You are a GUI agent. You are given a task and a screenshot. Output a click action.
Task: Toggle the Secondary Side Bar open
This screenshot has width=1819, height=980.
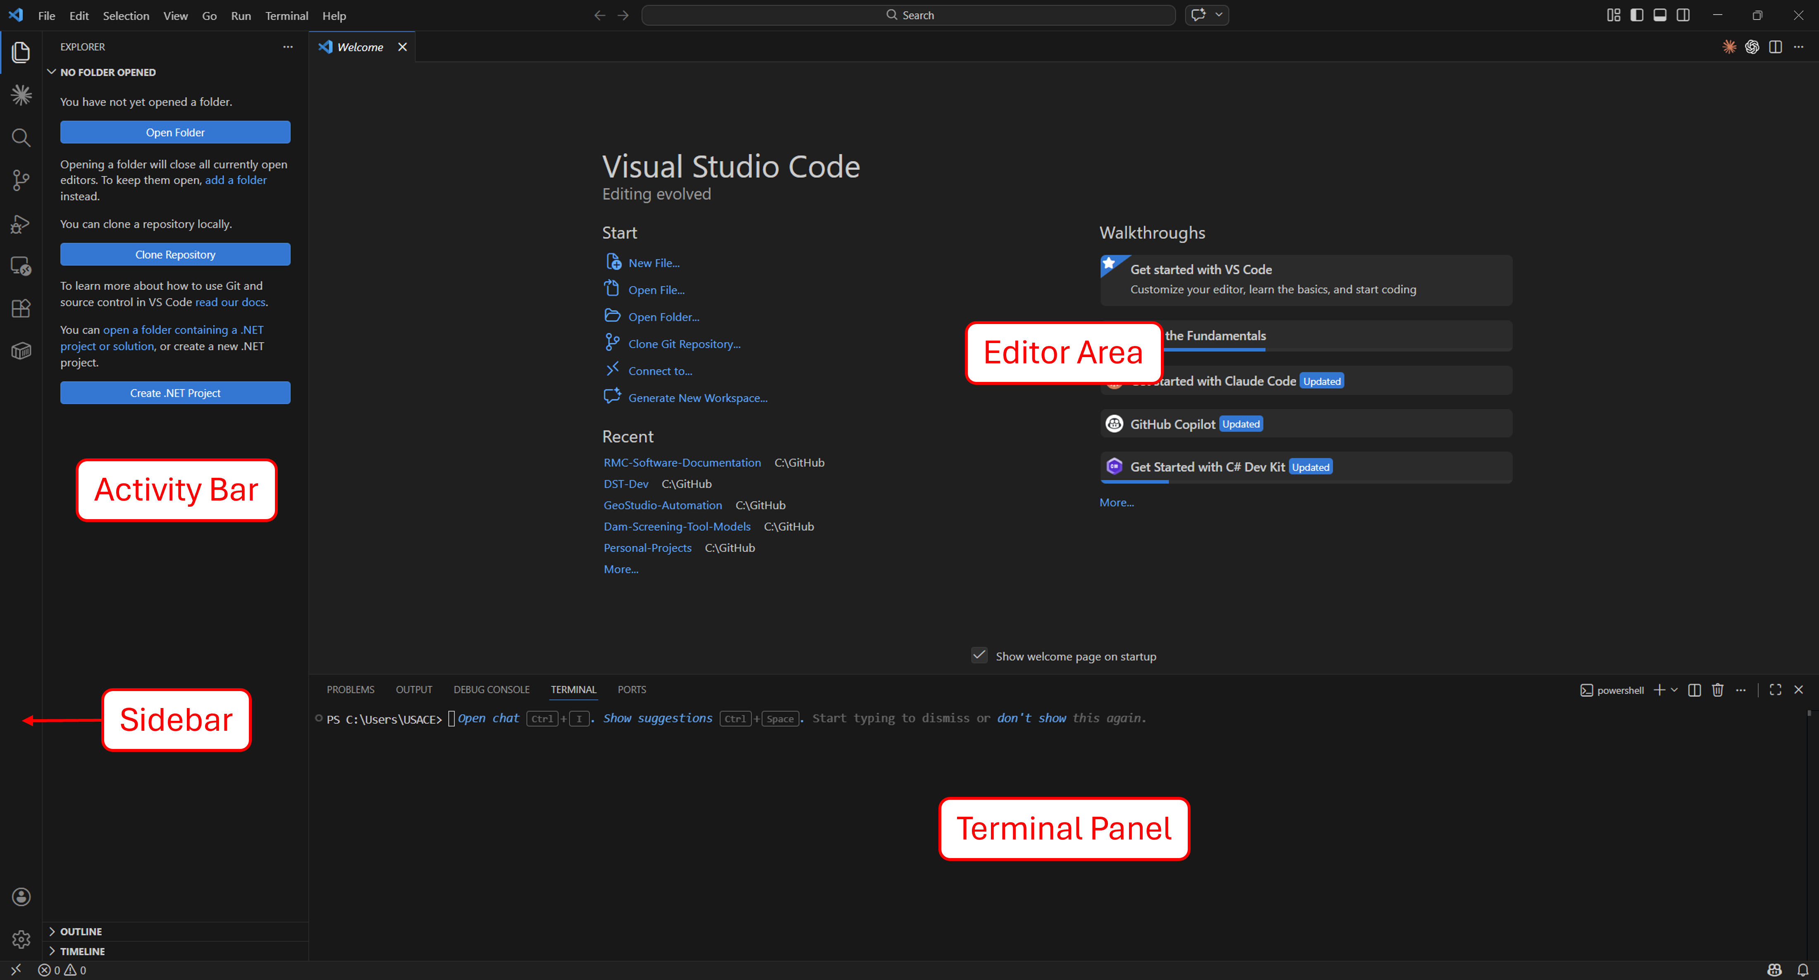coord(1683,15)
